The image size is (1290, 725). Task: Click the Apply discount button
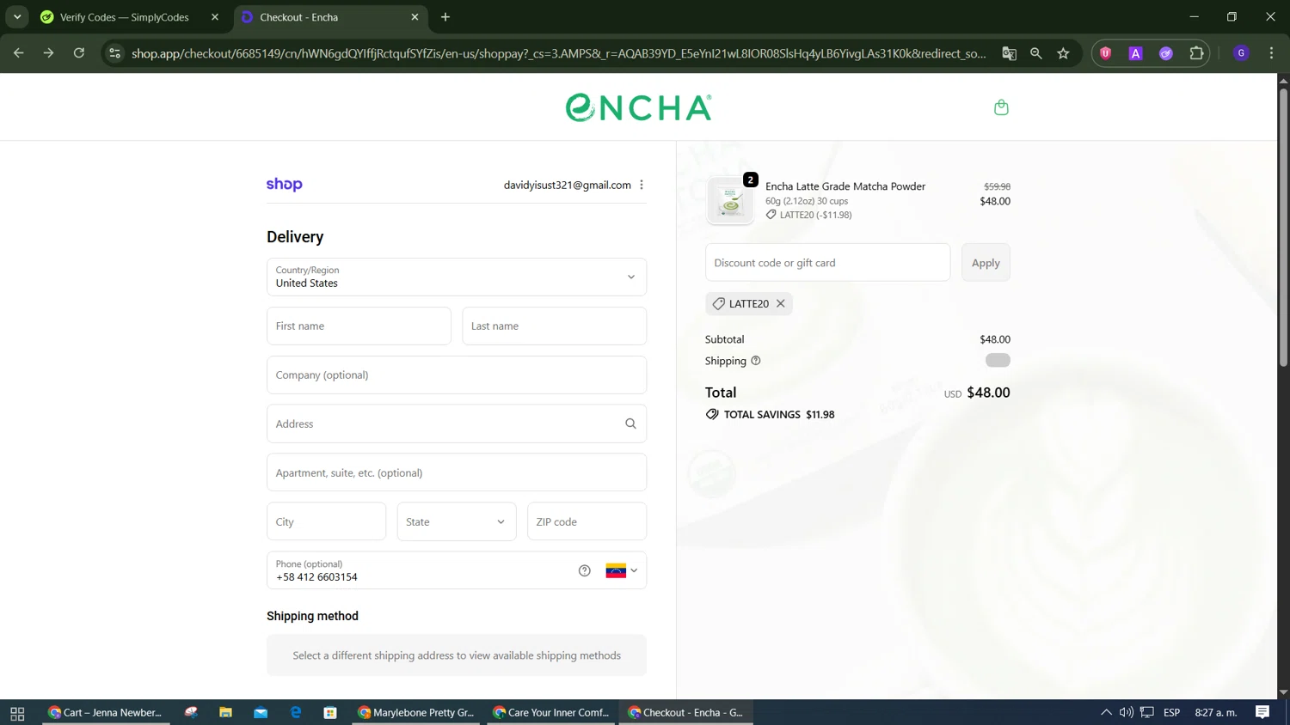coord(986,262)
